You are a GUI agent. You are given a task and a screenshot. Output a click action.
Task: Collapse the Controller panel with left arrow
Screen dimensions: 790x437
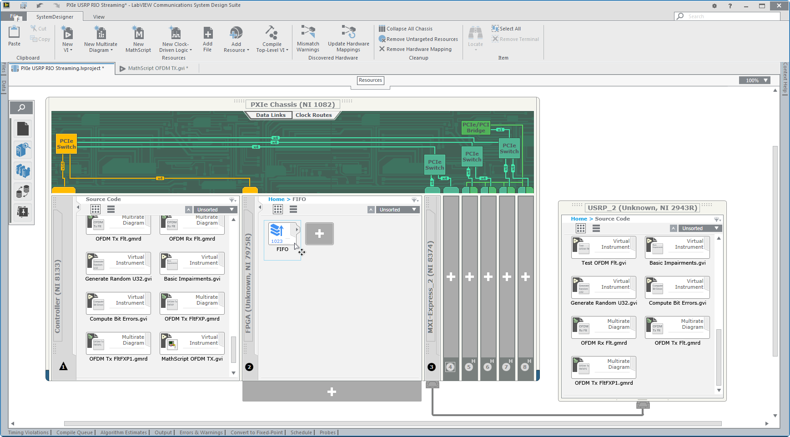pos(78,207)
